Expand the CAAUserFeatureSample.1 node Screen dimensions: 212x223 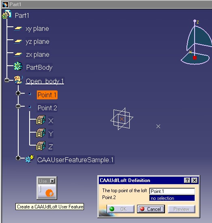coord(18,158)
